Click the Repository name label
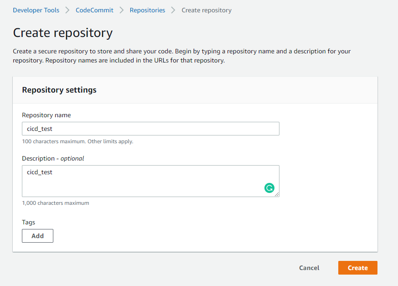398x286 pixels. (47, 115)
